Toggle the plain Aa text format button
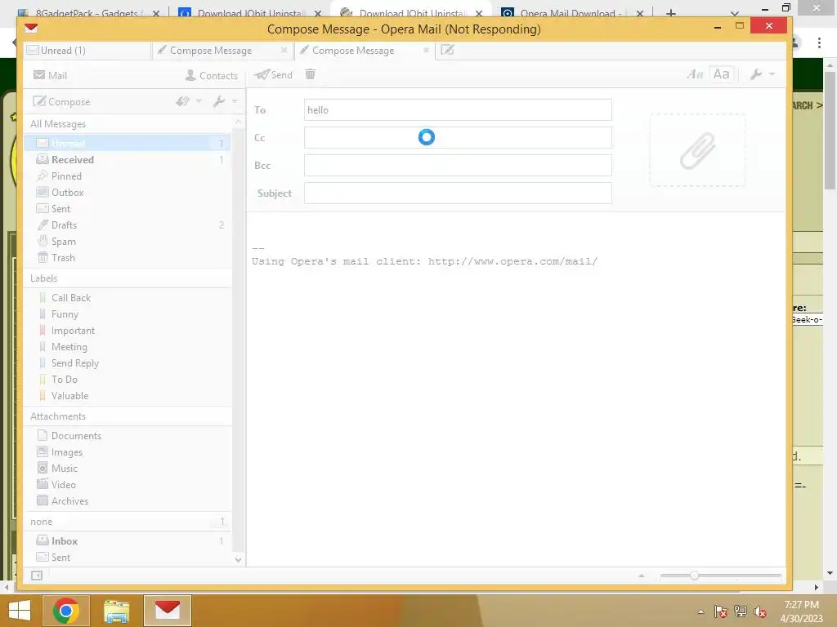The height and width of the screenshot is (627, 837). tap(721, 74)
